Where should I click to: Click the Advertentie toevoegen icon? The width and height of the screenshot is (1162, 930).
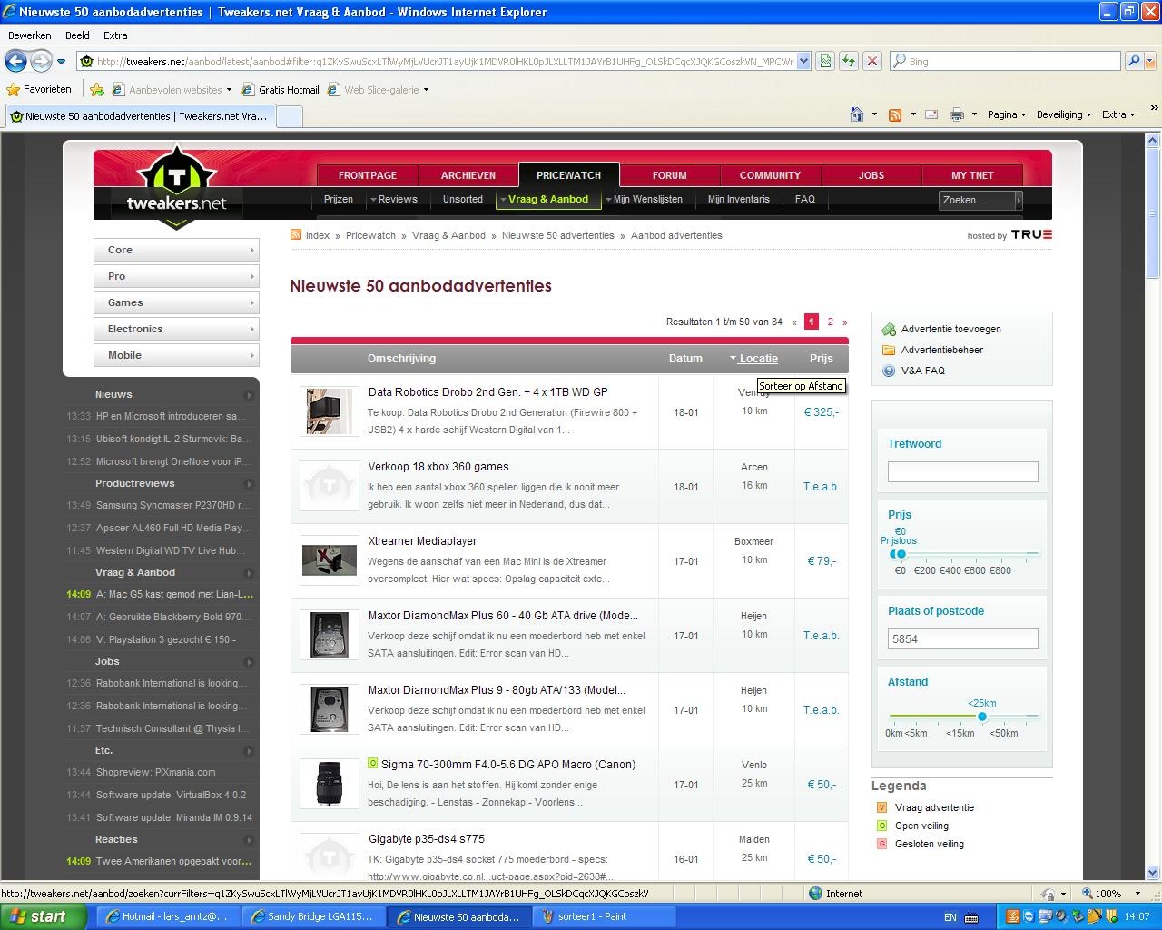(889, 329)
